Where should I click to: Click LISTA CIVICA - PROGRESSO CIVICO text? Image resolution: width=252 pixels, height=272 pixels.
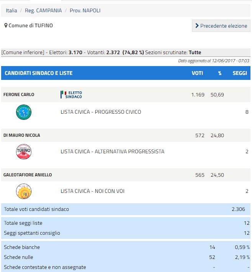coord(101,112)
